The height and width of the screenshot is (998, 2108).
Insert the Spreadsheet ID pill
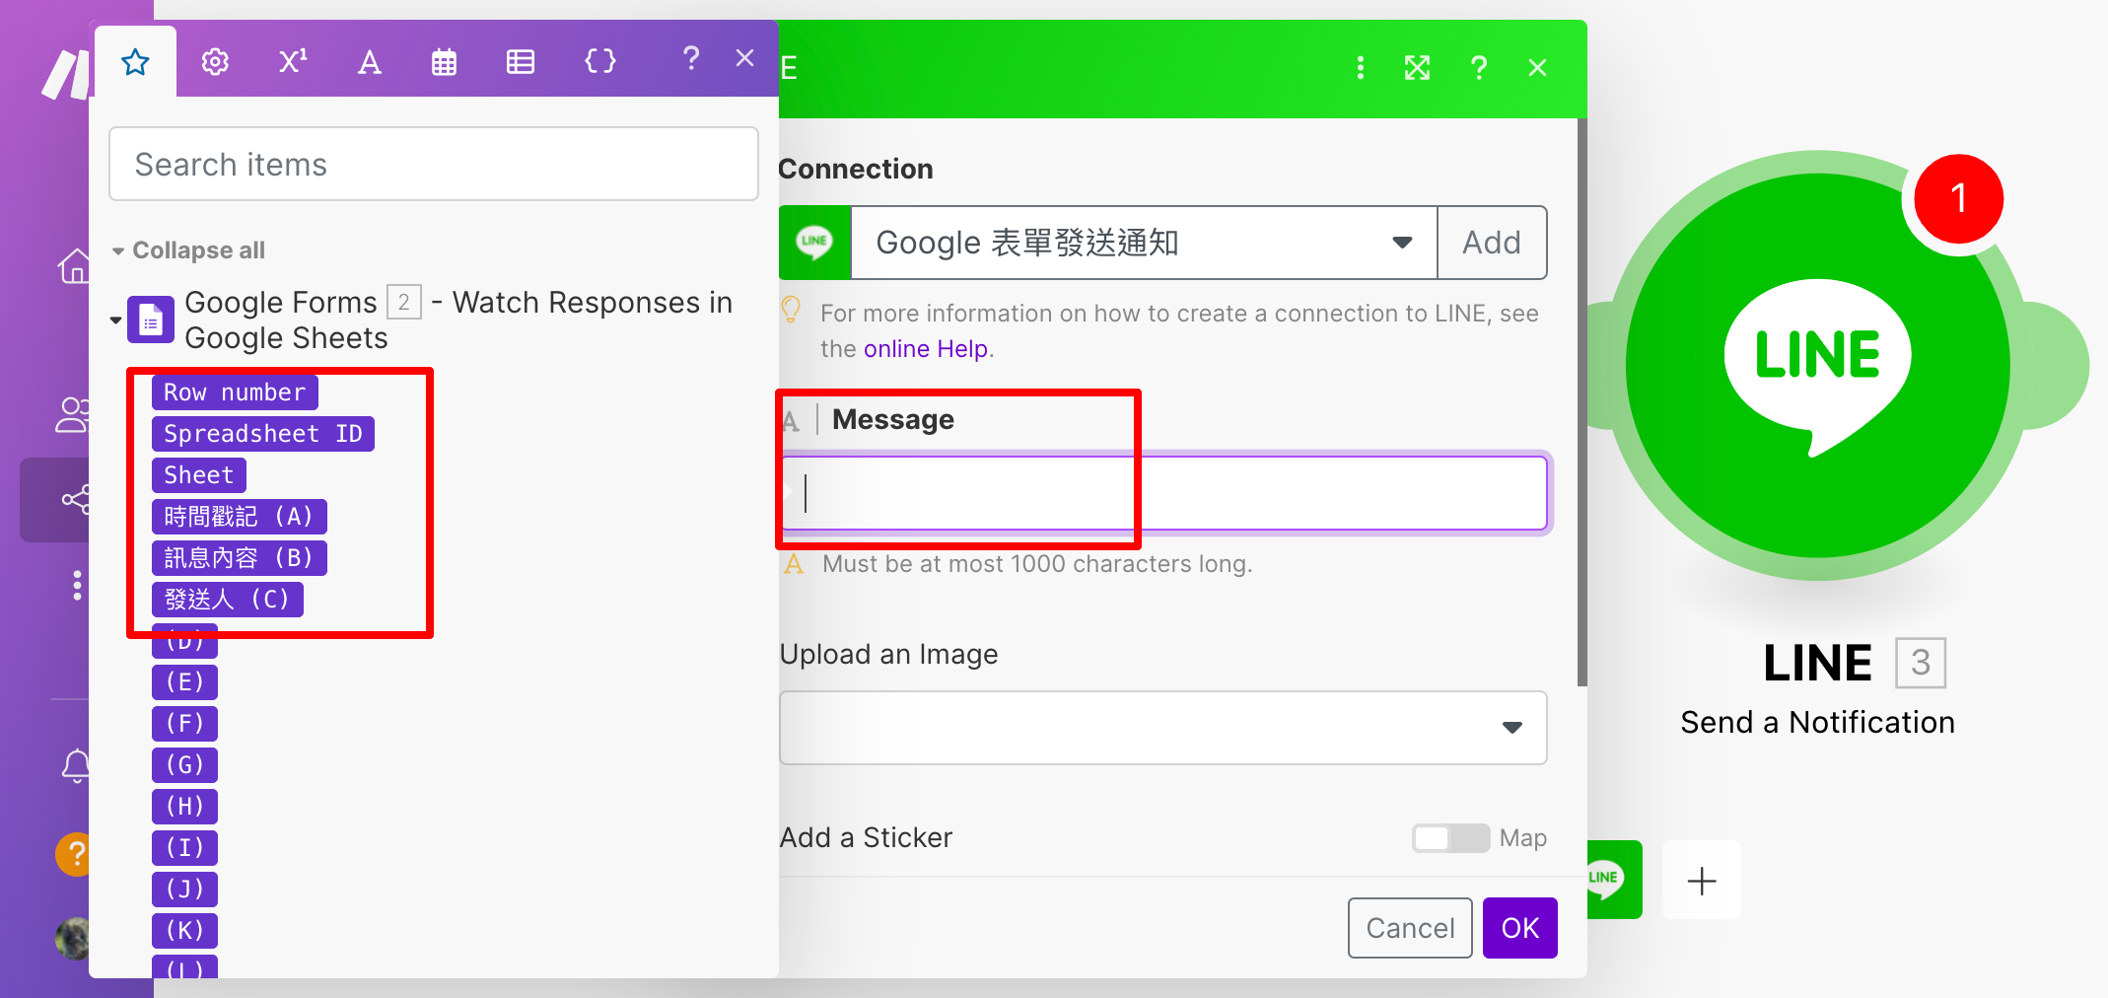click(x=263, y=434)
